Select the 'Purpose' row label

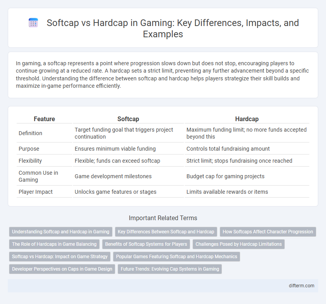(29, 149)
